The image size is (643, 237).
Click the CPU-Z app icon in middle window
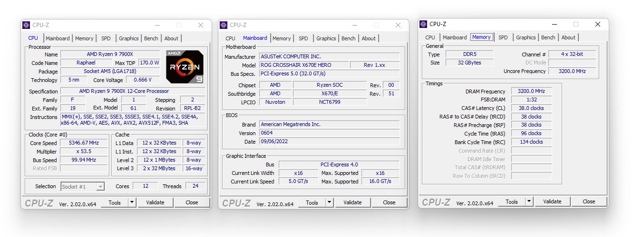[224, 25]
